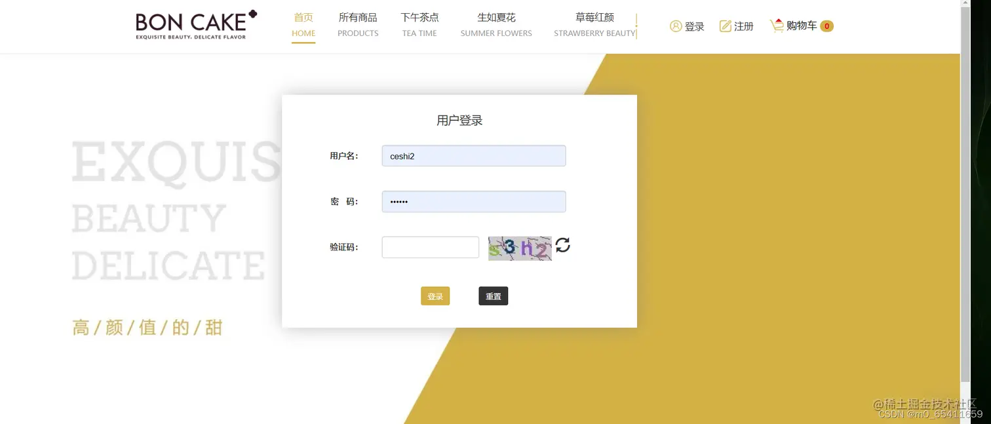Click the 用户登录 form title
Screen dimensions: 991x424
click(459, 120)
